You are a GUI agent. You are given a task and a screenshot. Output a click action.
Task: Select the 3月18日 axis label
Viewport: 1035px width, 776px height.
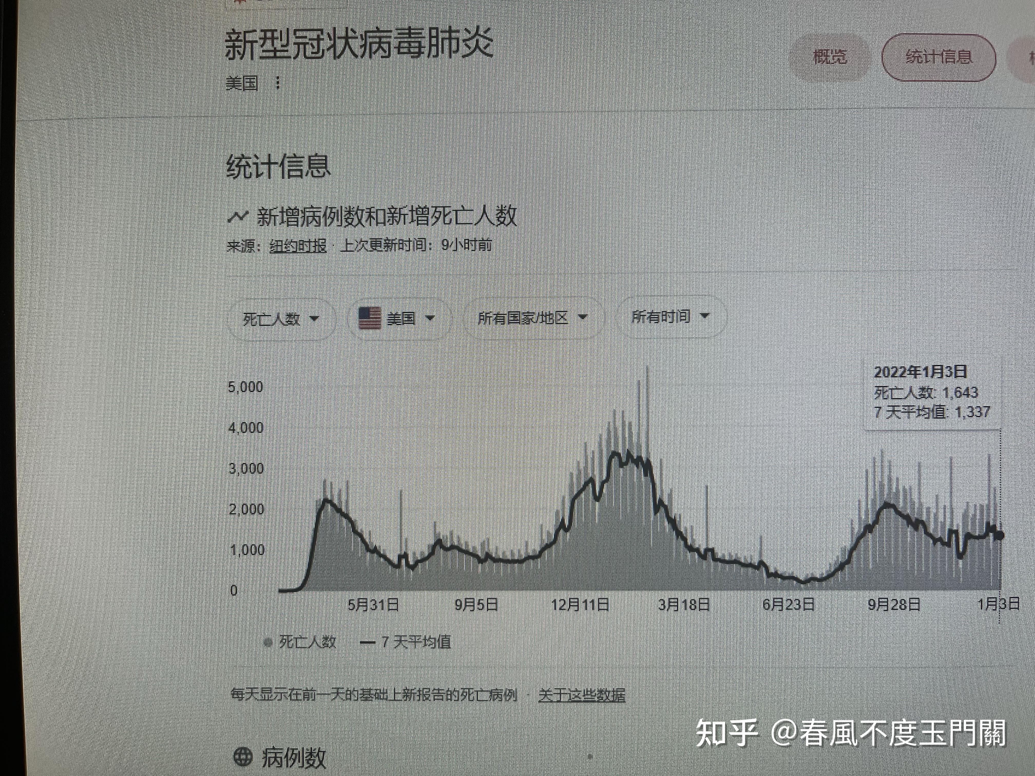[x=684, y=604]
